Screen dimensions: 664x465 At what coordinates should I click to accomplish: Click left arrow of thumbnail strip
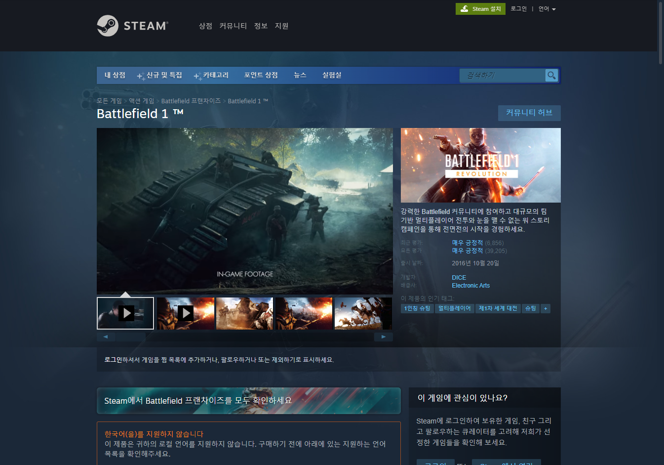tap(106, 337)
